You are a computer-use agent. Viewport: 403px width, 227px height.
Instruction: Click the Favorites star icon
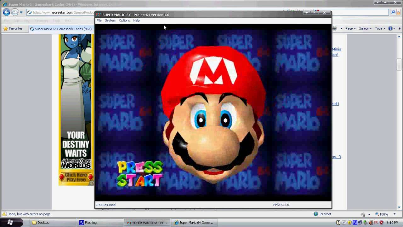(5, 29)
